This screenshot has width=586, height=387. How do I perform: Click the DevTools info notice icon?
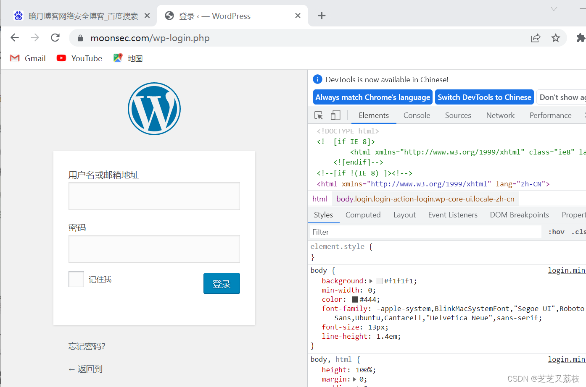pyautogui.click(x=317, y=79)
